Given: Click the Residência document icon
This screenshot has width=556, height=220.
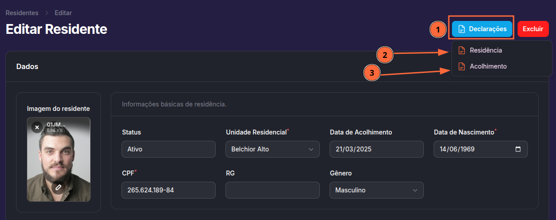Looking at the screenshot, I should tap(462, 50).
